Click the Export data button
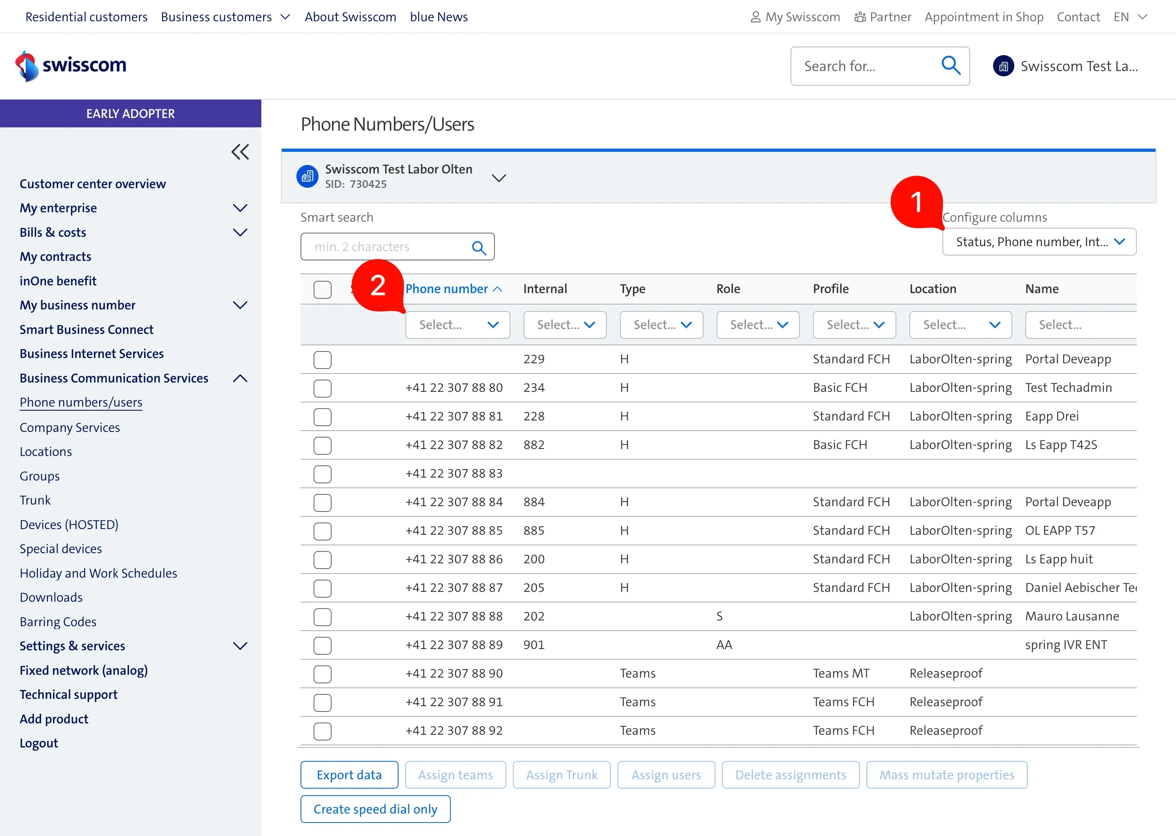This screenshot has width=1176, height=836. [349, 775]
